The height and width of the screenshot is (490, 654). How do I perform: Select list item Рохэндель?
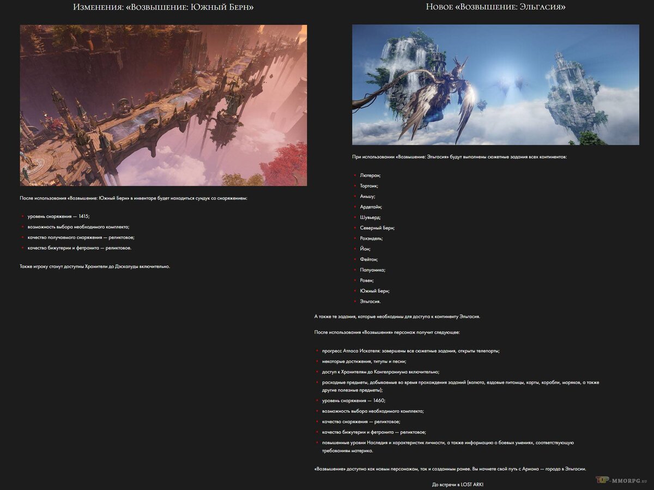[x=372, y=238]
